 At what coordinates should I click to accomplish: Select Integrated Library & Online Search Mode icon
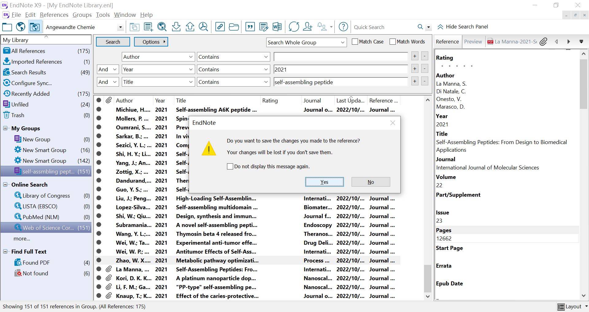(34, 27)
